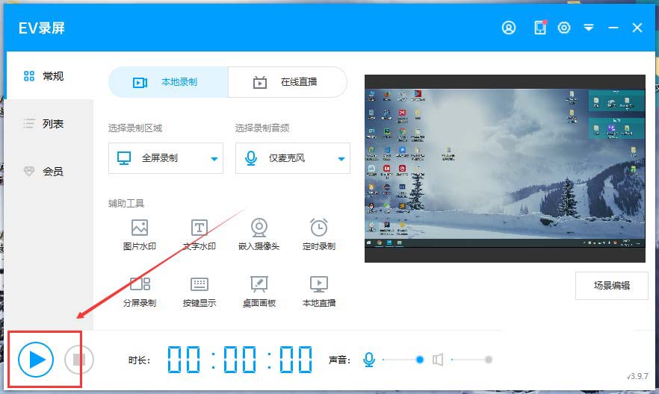This screenshot has height=394, width=659.
Task: Open the user account icon
Action: click(509, 28)
